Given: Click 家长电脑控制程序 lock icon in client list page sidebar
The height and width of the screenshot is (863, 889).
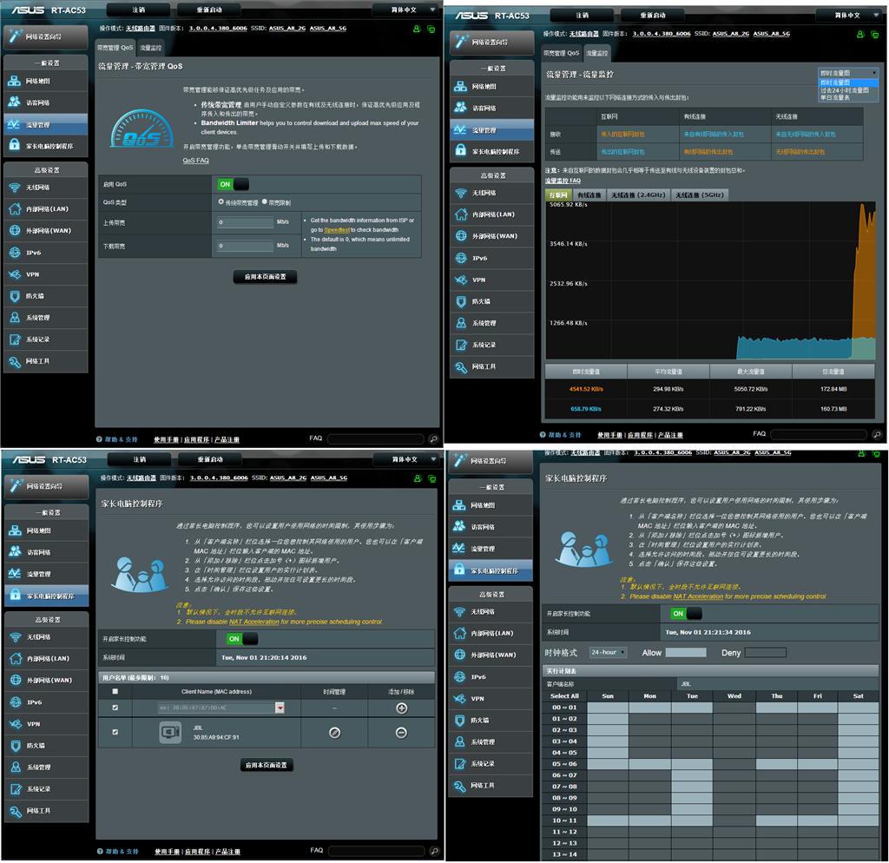Looking at the screenshot, I should (x=16, y=596).
